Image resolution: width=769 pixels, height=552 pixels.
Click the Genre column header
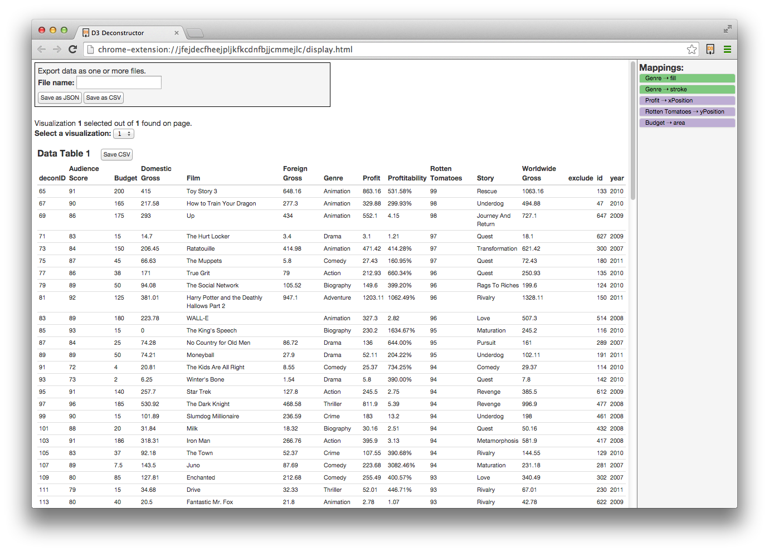pyautogui.click(x=333, y=178)
